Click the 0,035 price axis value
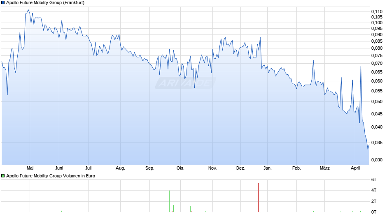 [x=377, y=142]
